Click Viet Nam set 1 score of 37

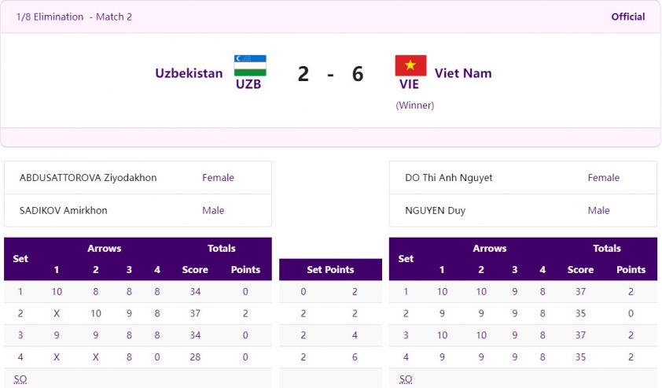pyautogui.click(x=580, y=292)
